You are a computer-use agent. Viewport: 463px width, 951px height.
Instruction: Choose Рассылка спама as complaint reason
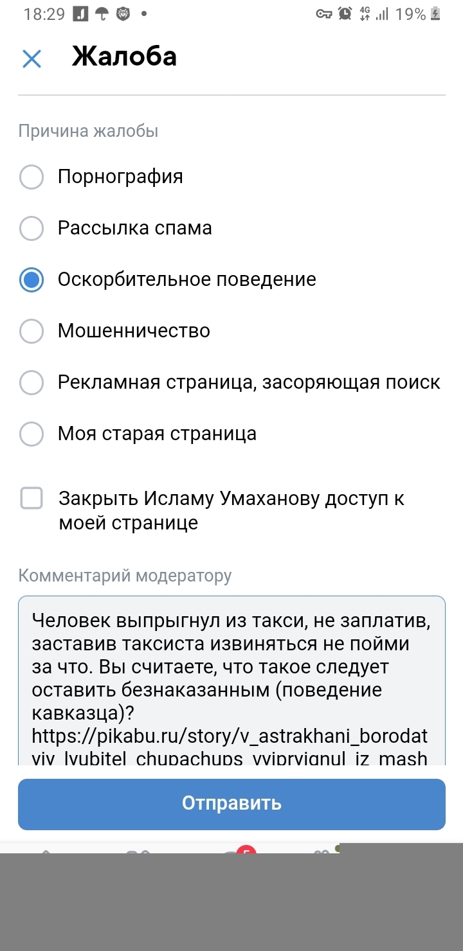32,228
